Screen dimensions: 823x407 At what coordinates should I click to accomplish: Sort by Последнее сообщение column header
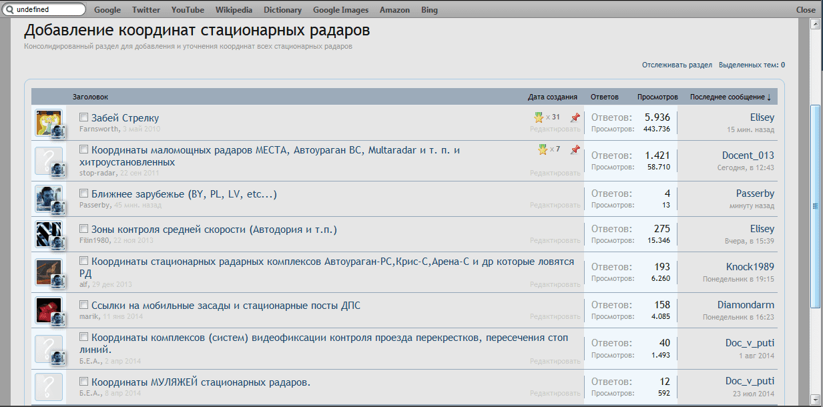pyautogui.click(x=730, y=97)
